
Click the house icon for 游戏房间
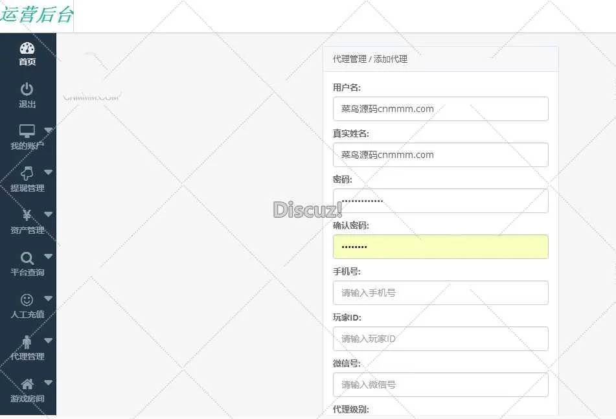27,384
